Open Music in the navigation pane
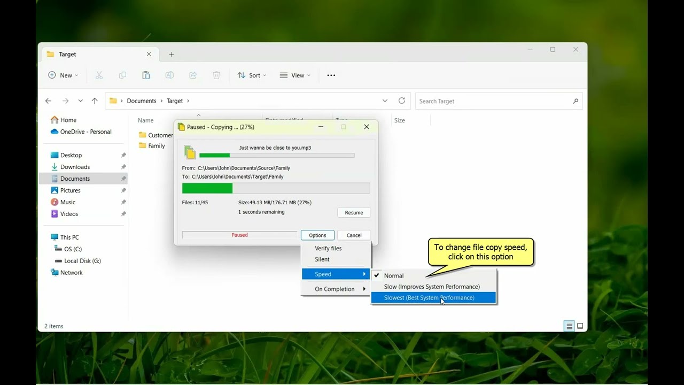 pos(63,202)
